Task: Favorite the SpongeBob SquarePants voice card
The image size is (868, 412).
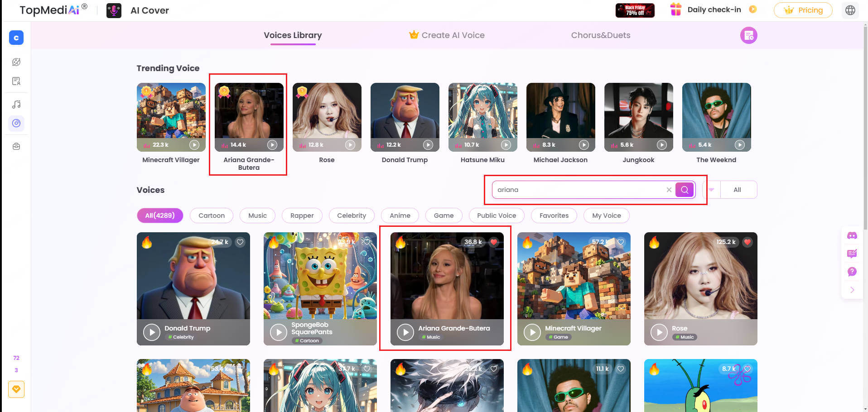Action: (x=367, y=242)
